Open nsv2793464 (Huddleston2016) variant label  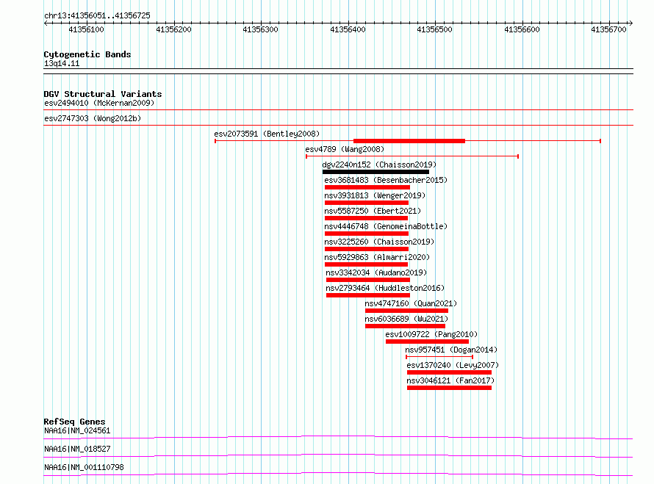385,288
